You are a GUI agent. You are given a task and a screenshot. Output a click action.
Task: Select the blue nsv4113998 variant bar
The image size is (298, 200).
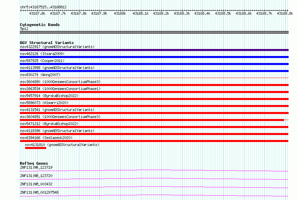tap(154, 71)
